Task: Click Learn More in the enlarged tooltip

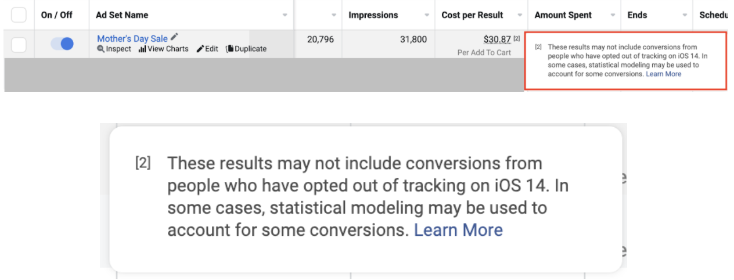Action: 458,229
